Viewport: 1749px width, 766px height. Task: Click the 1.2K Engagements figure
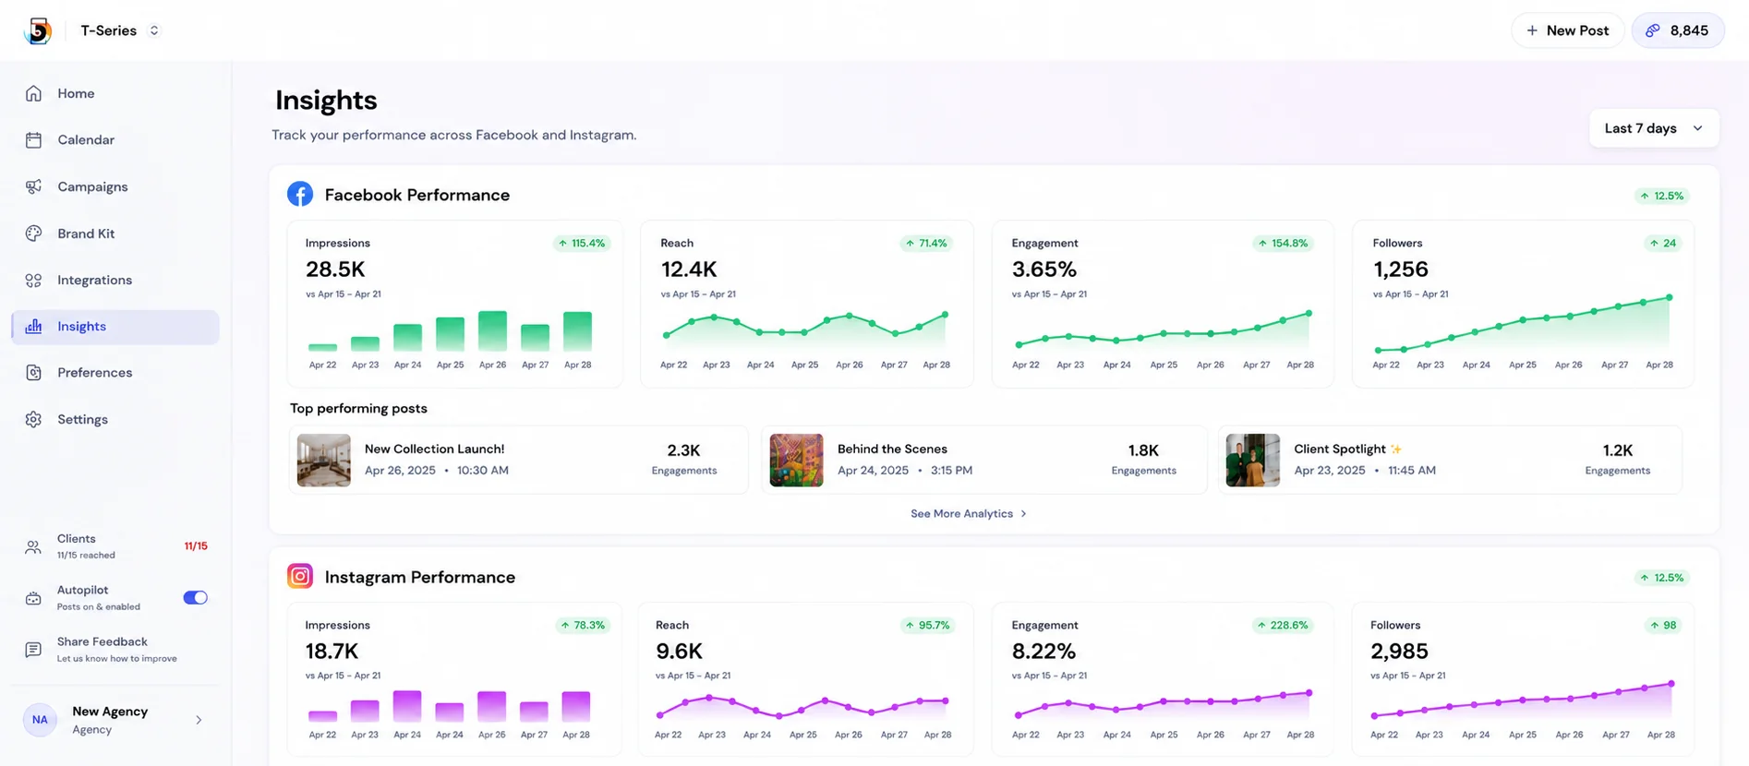(x=1618, y=450)
